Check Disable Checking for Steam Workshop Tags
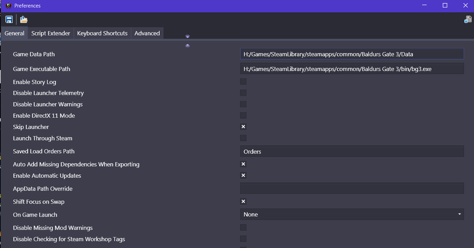 pyautogui.click(x=243, y=239)
